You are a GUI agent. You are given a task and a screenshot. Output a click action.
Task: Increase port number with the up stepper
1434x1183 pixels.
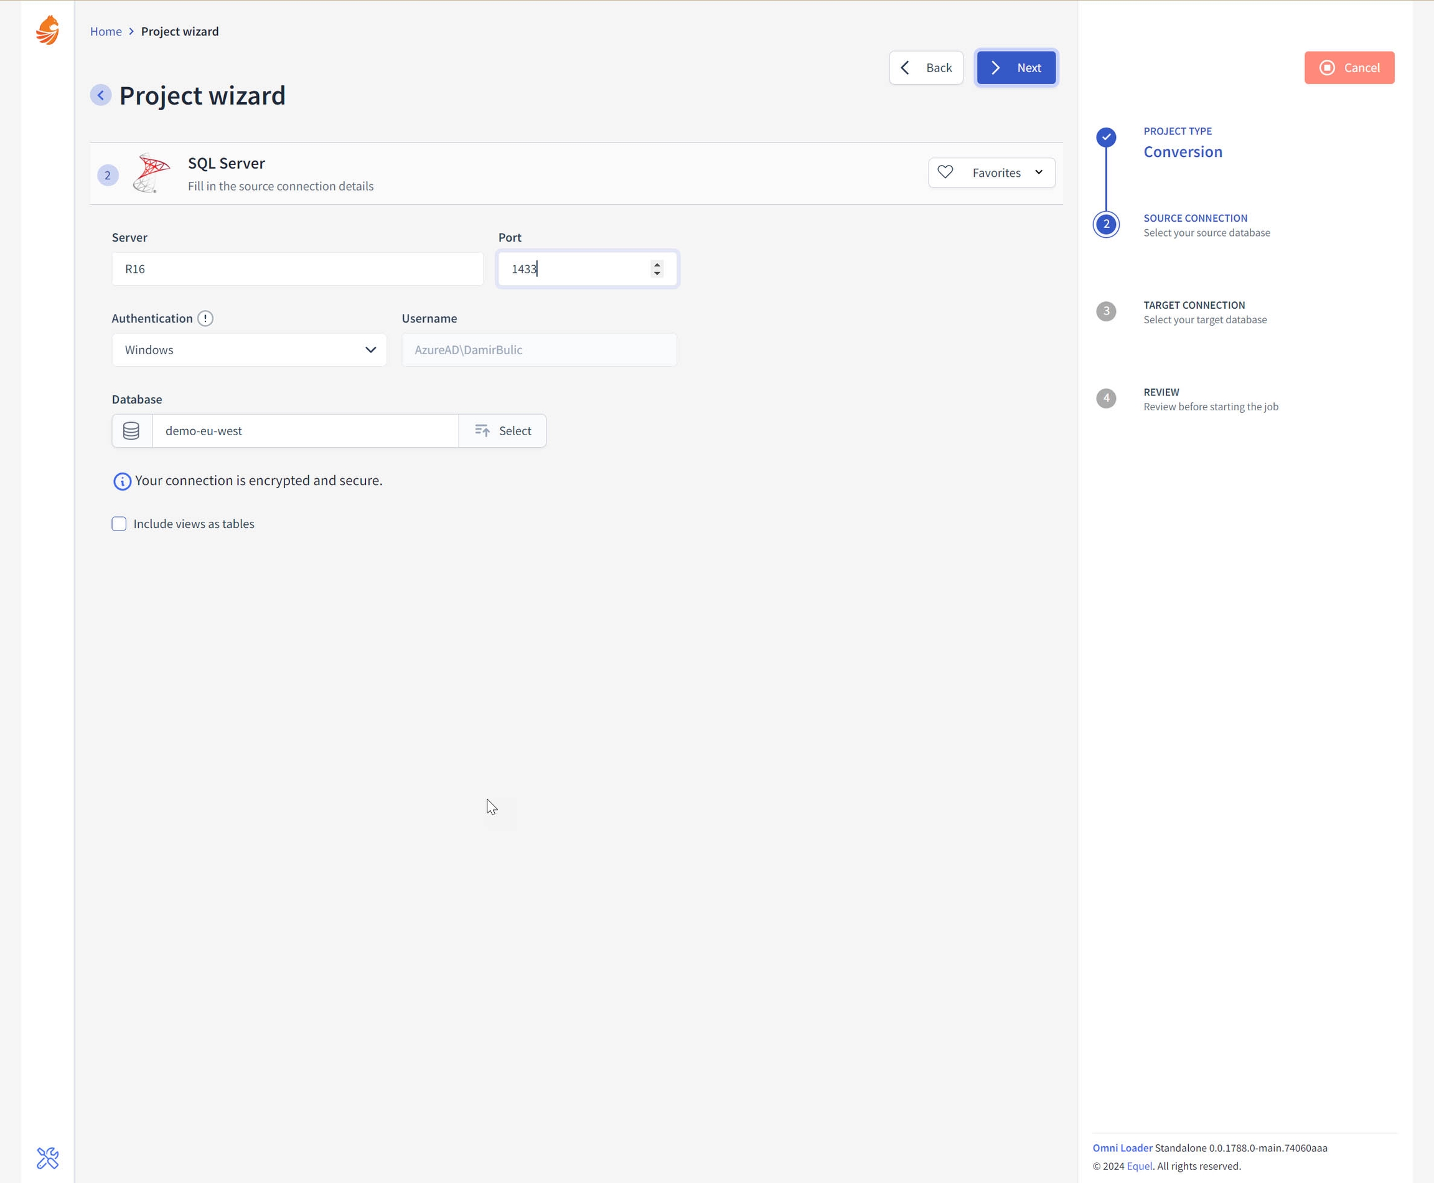pos(657,265)
